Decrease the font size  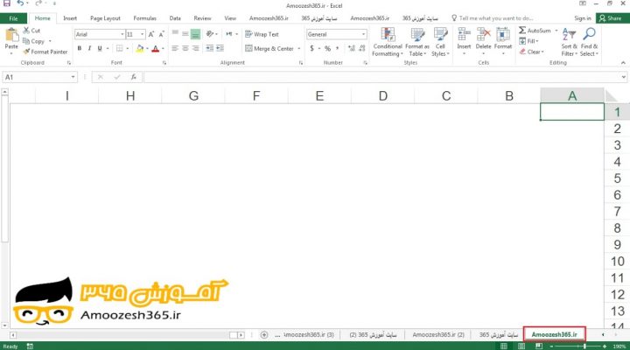click(161, 34)
